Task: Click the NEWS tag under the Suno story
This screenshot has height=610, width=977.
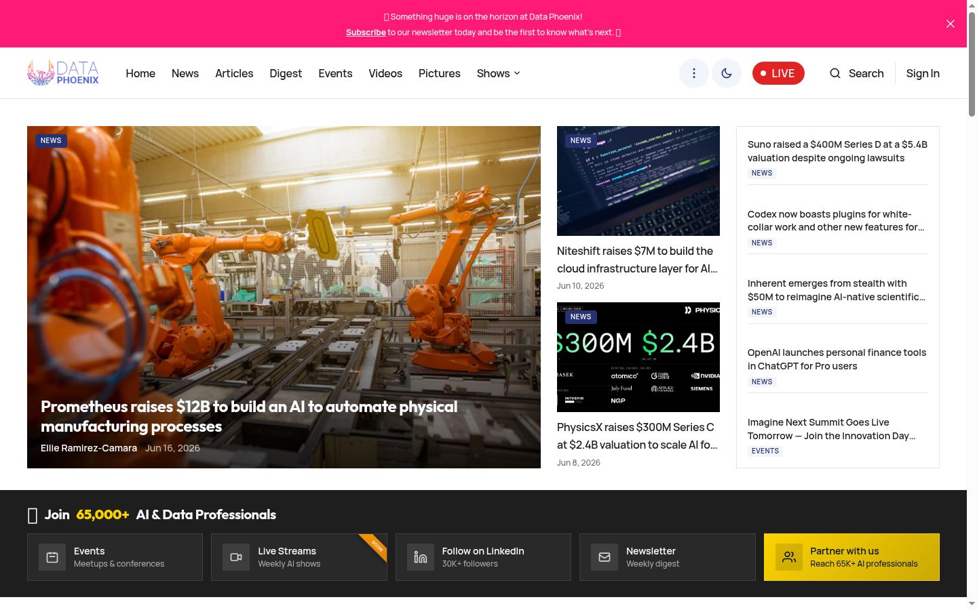Action: (762, 173)
